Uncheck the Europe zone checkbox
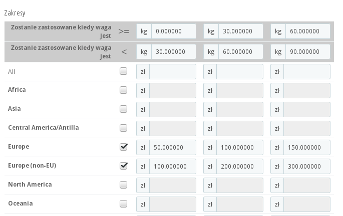This screenshot has height=216, width=343. tap(123, 147)
